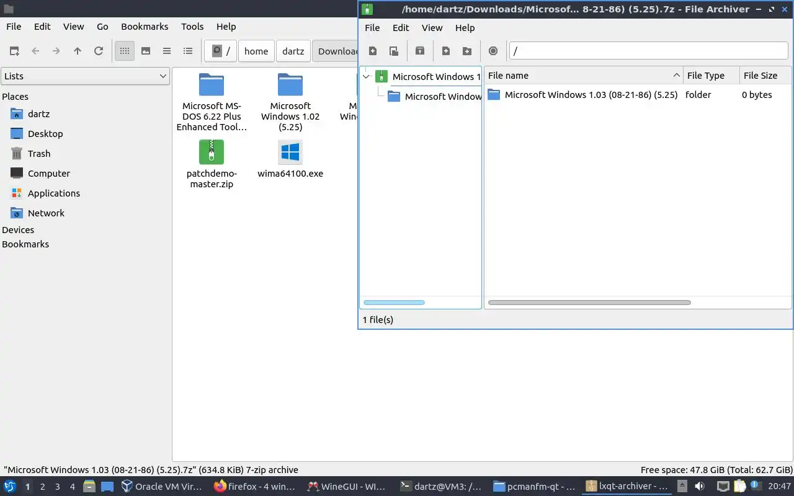Click the Extract files icon in File Archiver
The image size is (794, 496).
coord(420,51)
